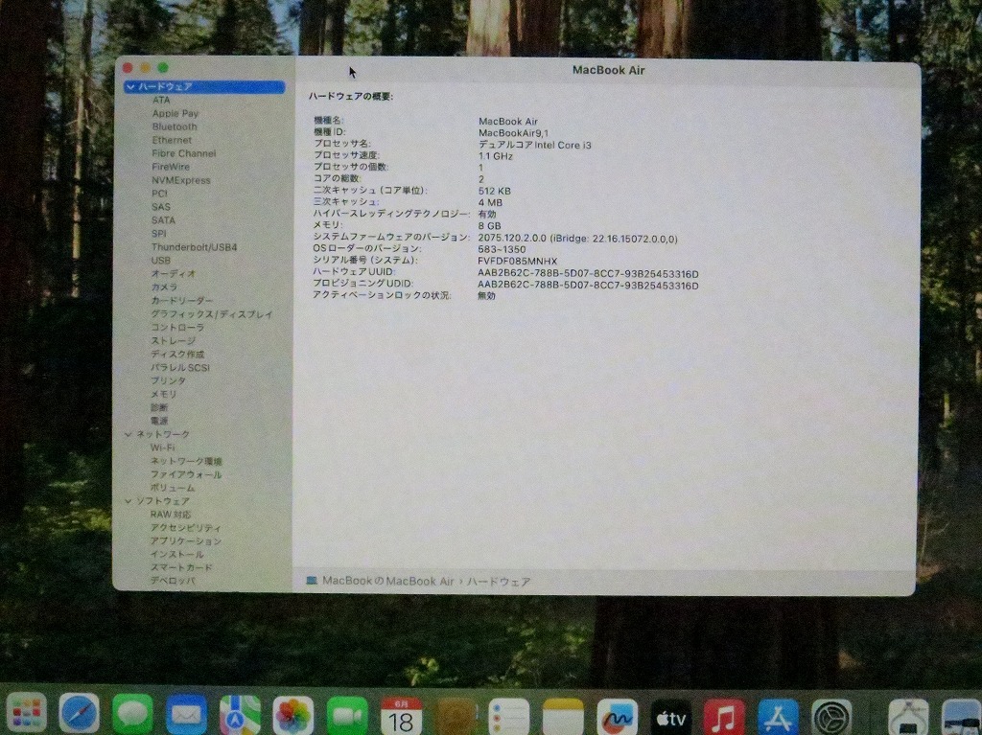Select Wi-Fi under ネットワーク
The image size is (982, 735).
162,448
